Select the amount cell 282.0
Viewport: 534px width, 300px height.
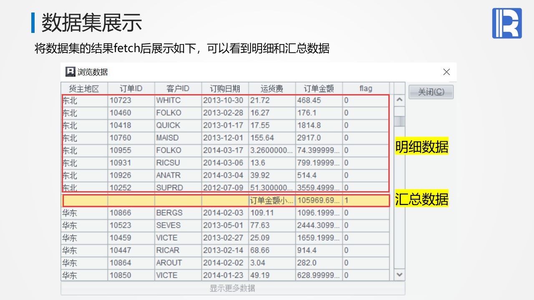point(319,263)
